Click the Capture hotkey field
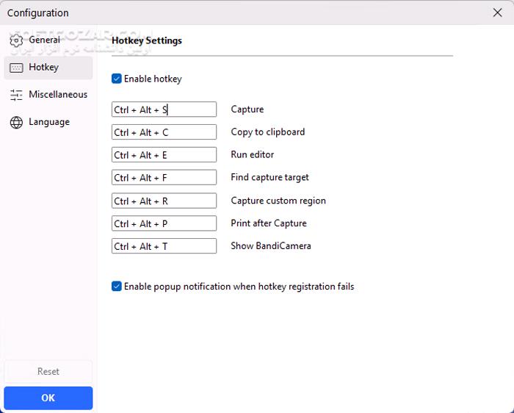Screen dimensions: 514x413 click(x=164, y=109)
